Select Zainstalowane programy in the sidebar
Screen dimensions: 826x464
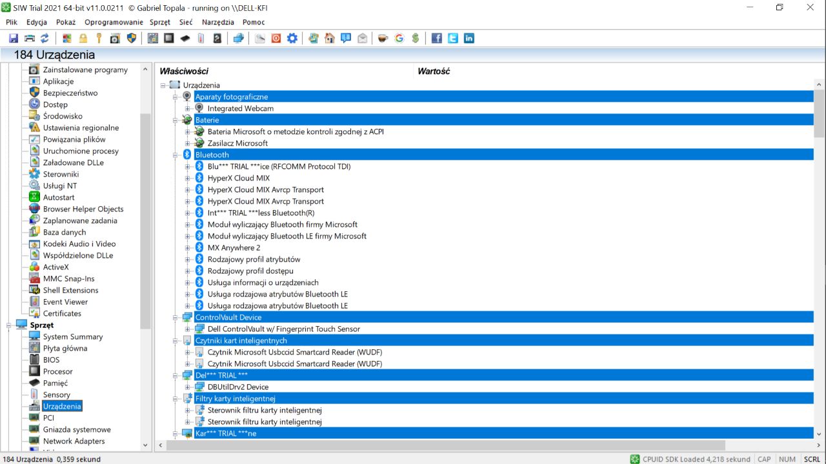pos(85,70)
